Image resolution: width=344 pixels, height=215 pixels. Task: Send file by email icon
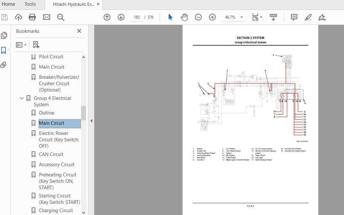point(47,17)
